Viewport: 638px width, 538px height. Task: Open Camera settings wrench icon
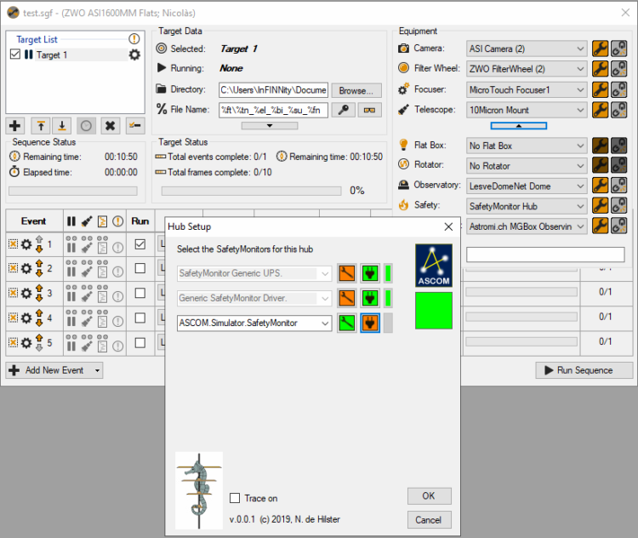[x=600, y=49]
